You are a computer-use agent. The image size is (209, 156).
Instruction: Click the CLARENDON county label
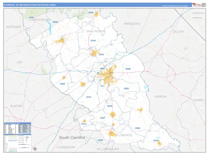pyautogui.click(x=66, y=147)
